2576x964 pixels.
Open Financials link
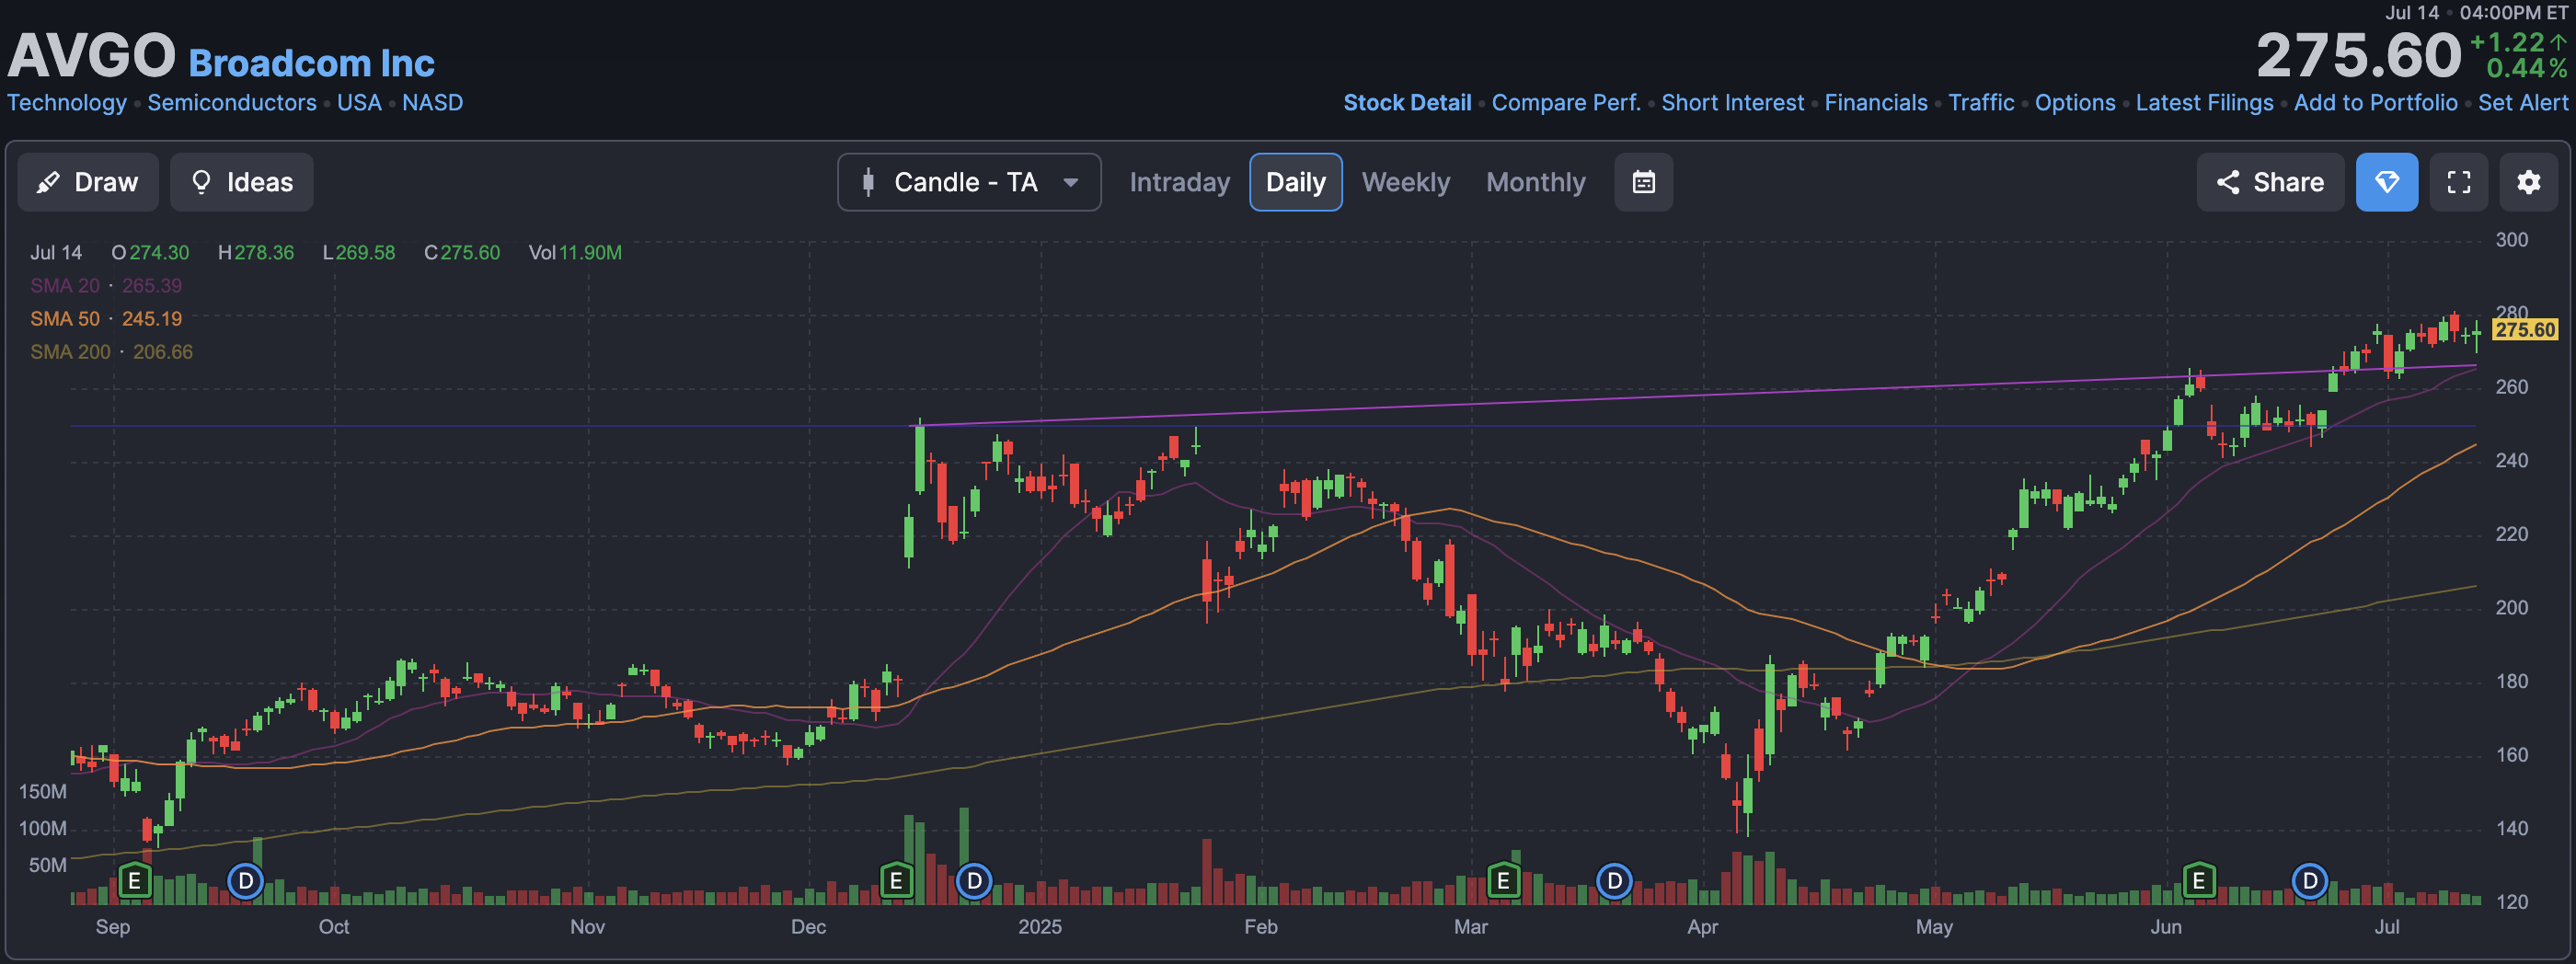coord(1875,103)
